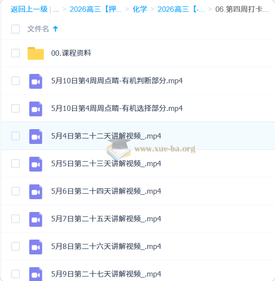Tick the select-all checkbox beside 文件名
The height and width of the screenshot is (281, 275).
16,29
